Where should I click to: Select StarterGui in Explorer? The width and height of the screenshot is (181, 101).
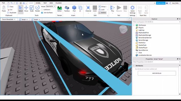pos(142,43)
